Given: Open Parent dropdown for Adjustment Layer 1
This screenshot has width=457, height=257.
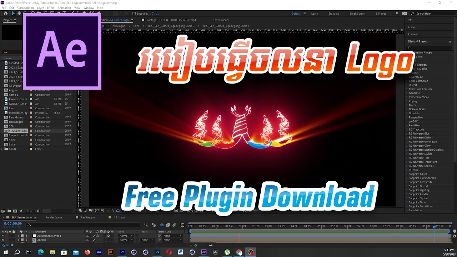Looking at the screenshot, I should pyautogui.click(x=173, y=236).
